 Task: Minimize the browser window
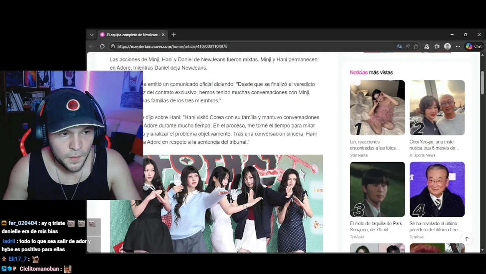coord(452,35)
